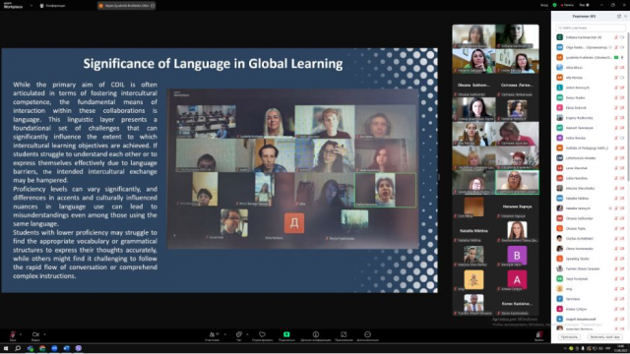Click the unmute myself button in the participants panel
This screenshot has height=354, width=630.
604,337
